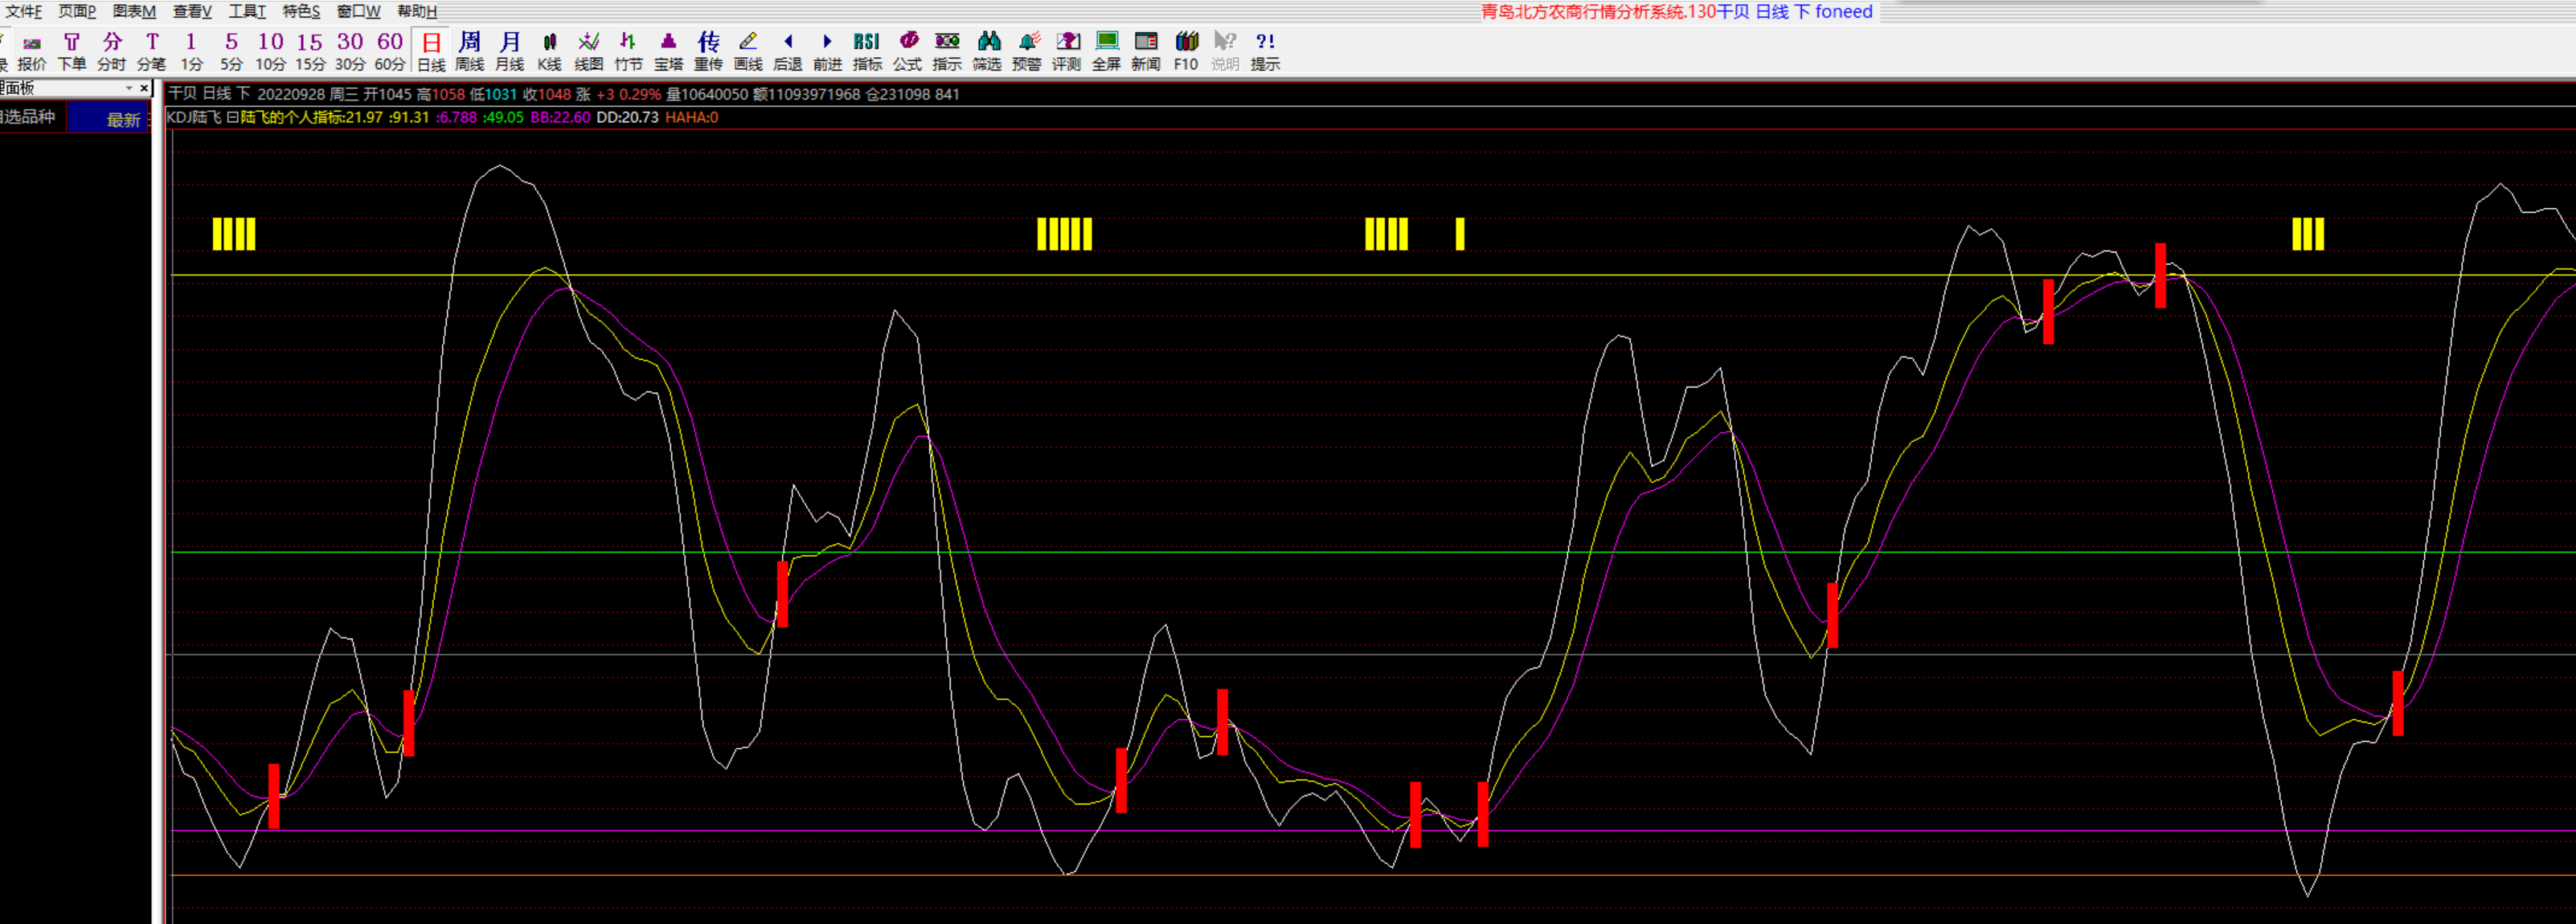Go back with the 后退 arrow

click(x=788, y=52)
